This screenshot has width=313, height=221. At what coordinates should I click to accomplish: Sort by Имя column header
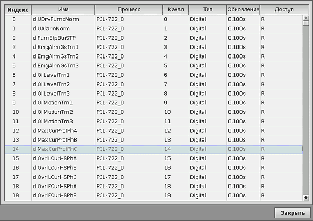pos(63,10)
